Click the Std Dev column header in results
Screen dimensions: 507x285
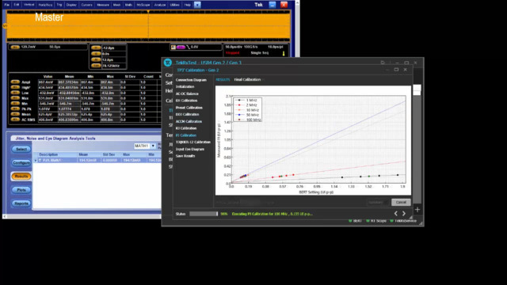click(109, 155)
